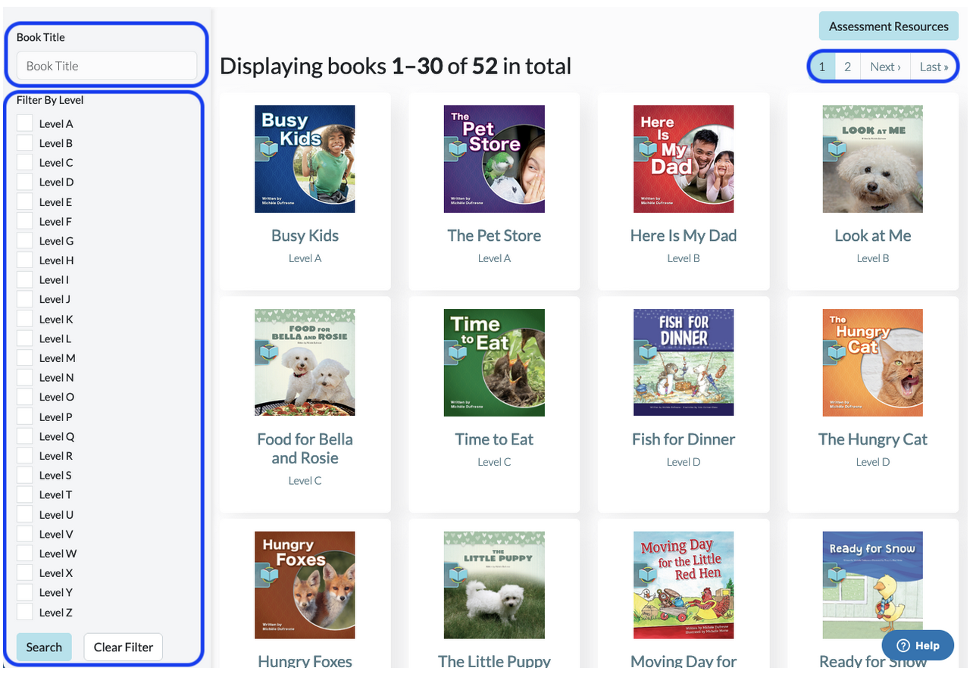Click the Book Title input field

tap(107, 66)
